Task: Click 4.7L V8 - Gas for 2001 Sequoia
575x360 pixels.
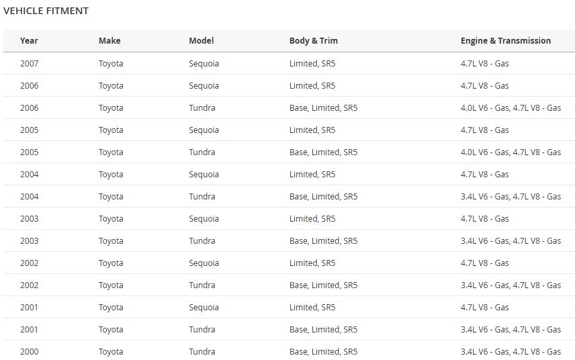Action: pyautogui.click(x=485, y=308)
